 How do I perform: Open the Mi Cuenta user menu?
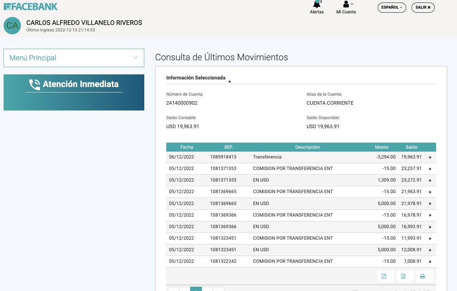[x=346, y=7]
